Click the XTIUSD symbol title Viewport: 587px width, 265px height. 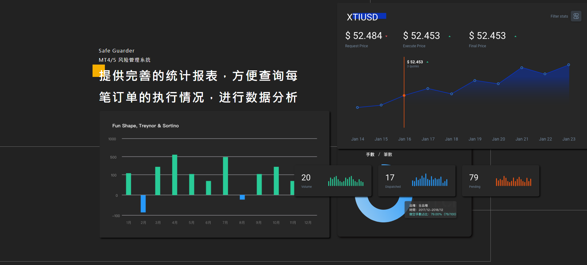click(362, 17)
